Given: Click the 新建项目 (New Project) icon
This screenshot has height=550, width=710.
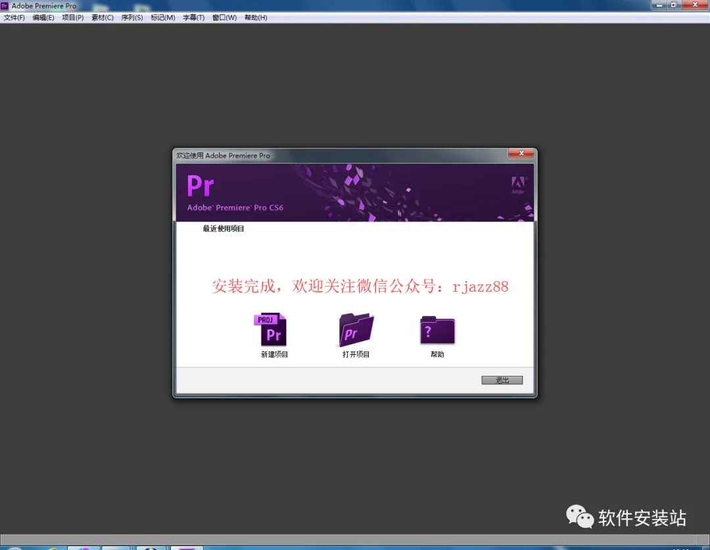Looking at the screenshot, I should point(270,329).
